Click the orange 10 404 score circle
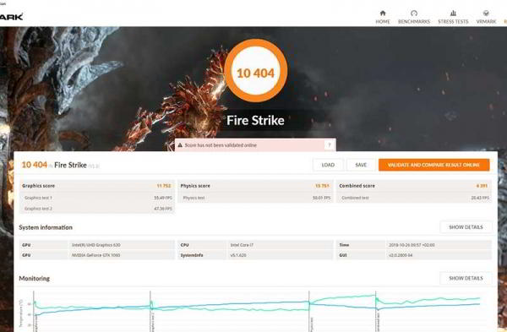 (x=255, y=70)
